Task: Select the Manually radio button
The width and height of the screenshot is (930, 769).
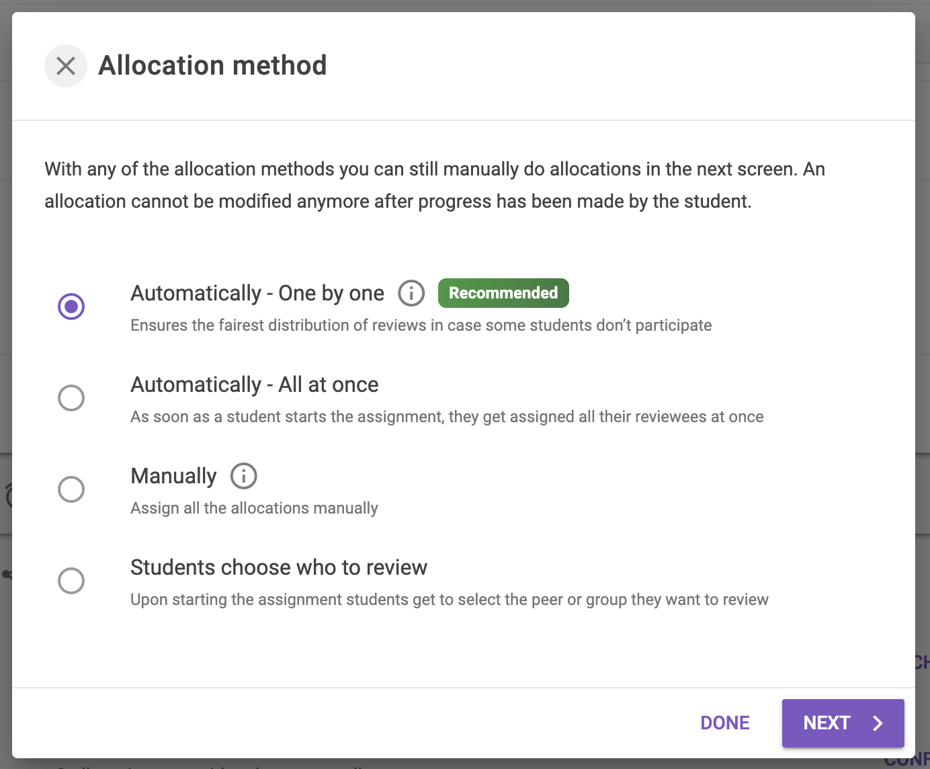Action: [71, 489]
